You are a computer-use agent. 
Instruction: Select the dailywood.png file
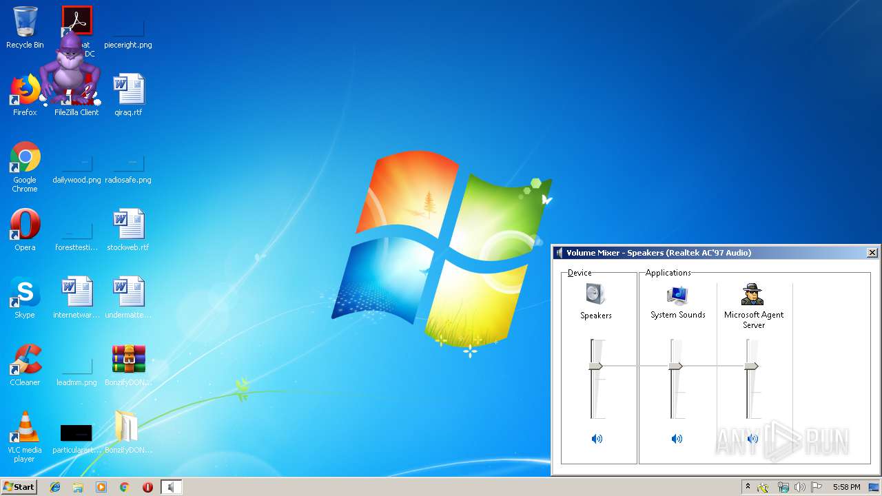tap(77, 168)
